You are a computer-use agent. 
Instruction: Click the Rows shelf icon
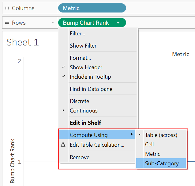pyautogui.click(x=7, y=23)
